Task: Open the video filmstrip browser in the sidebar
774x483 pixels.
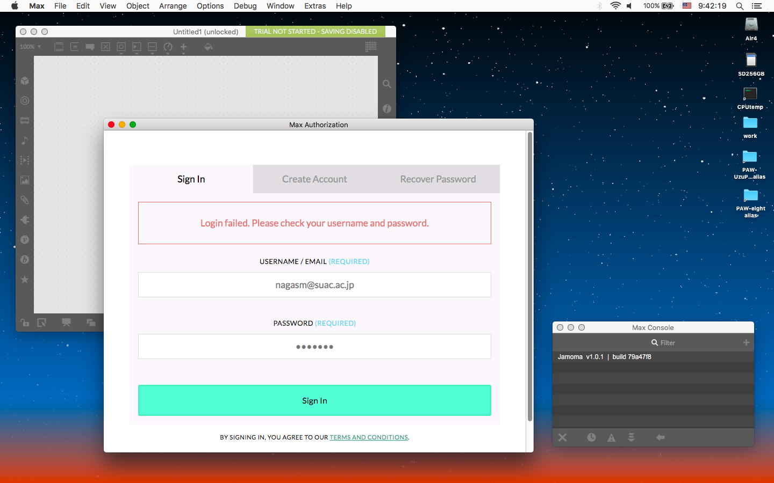Action: point(25,160)
